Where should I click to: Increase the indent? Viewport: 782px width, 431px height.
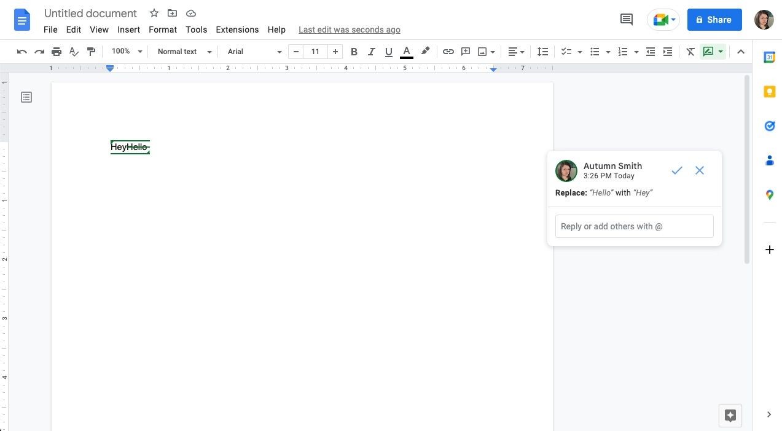[x=668, y=52]
